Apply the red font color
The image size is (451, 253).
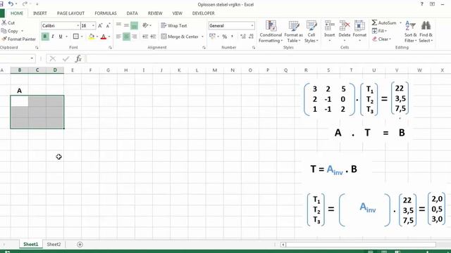[104, 37]
